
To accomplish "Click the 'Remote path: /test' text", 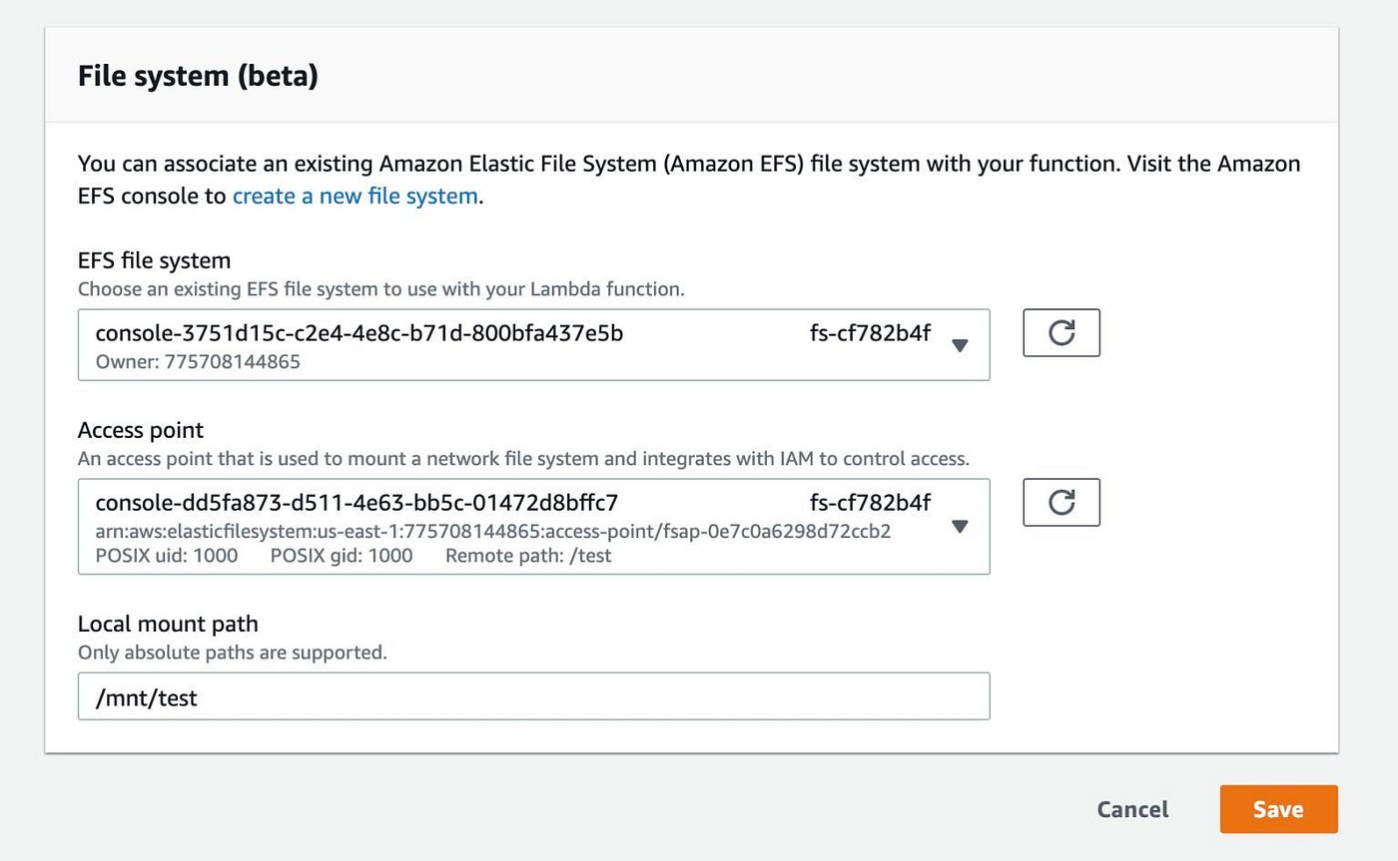I will pyautogui.click(x=528, y=556).
